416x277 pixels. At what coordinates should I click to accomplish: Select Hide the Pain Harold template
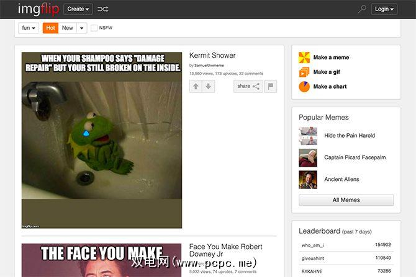coord(350,136)
